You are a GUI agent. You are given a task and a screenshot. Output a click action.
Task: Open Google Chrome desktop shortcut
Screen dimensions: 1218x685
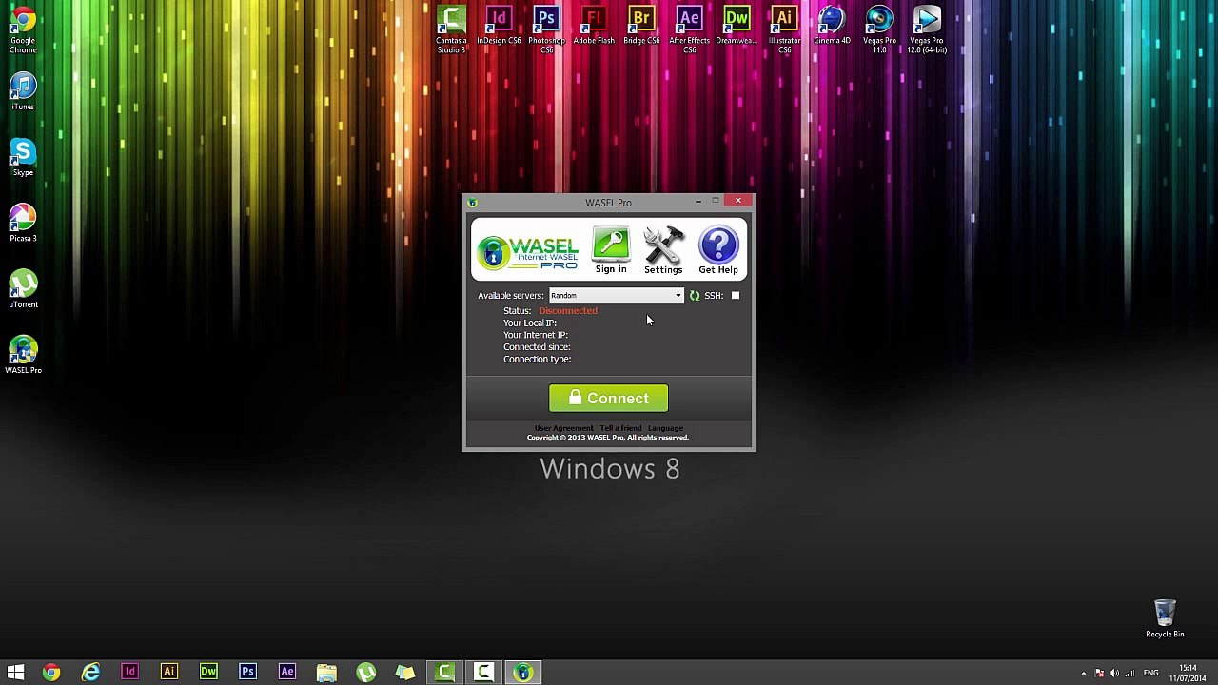tap(23, 29)
